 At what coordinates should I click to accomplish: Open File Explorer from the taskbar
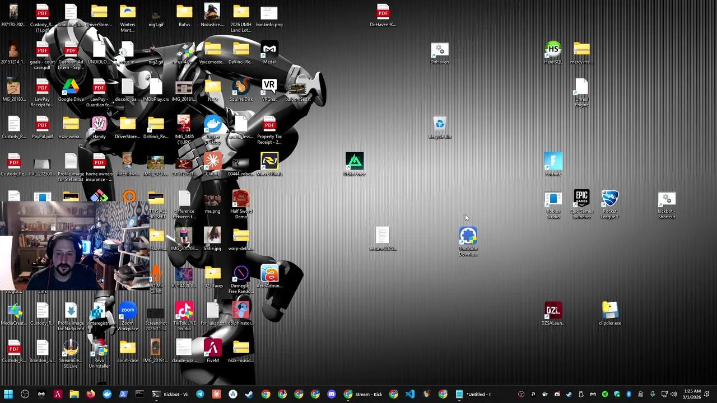pyautogui.click(x=74, y=394)
